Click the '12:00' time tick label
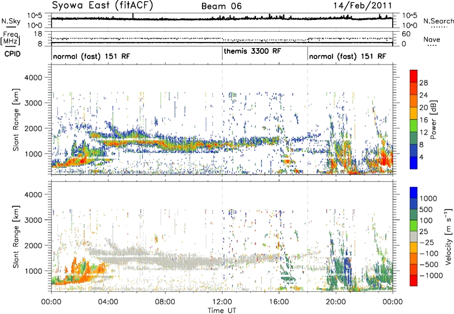The width and height of the screenshot is (454, 314). click(x=222, y=302)
